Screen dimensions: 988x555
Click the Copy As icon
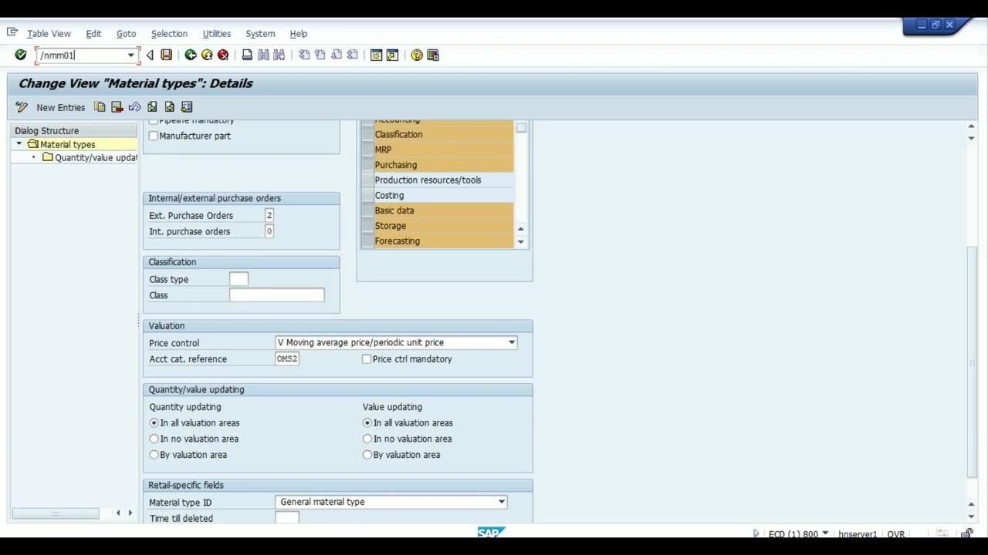pos(100,107)
